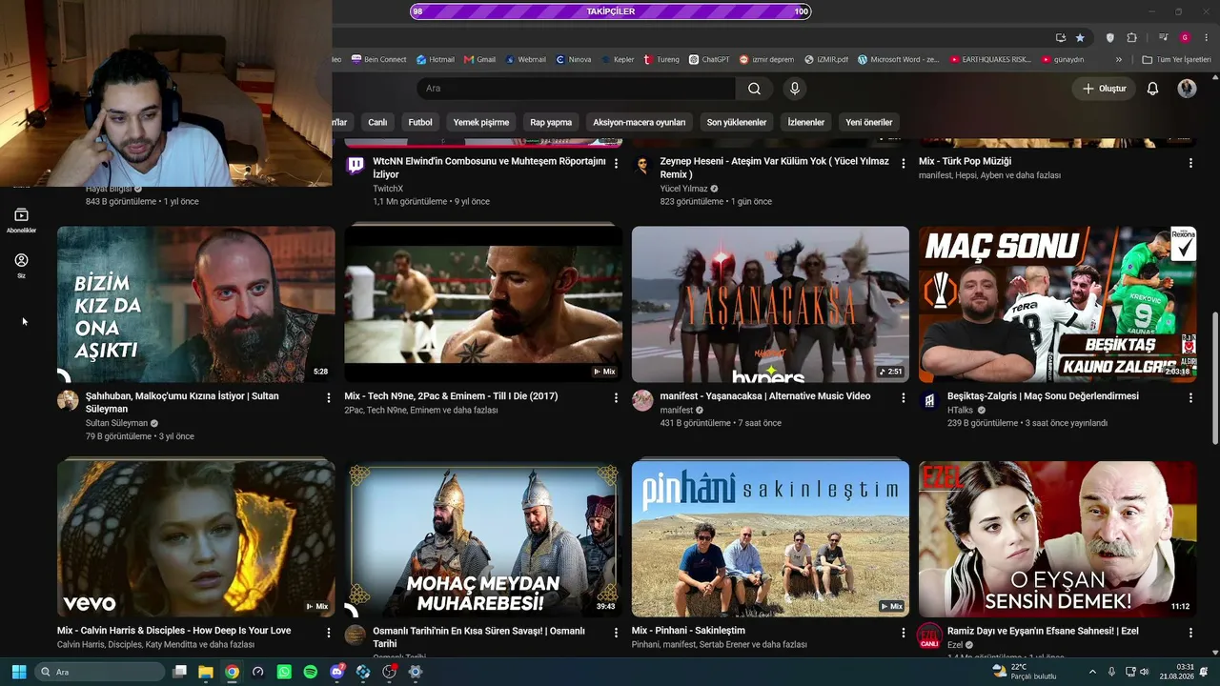Select the Futbol filter chip
This screenshot has height=686, width=1220.
click(x=420, y=122)
